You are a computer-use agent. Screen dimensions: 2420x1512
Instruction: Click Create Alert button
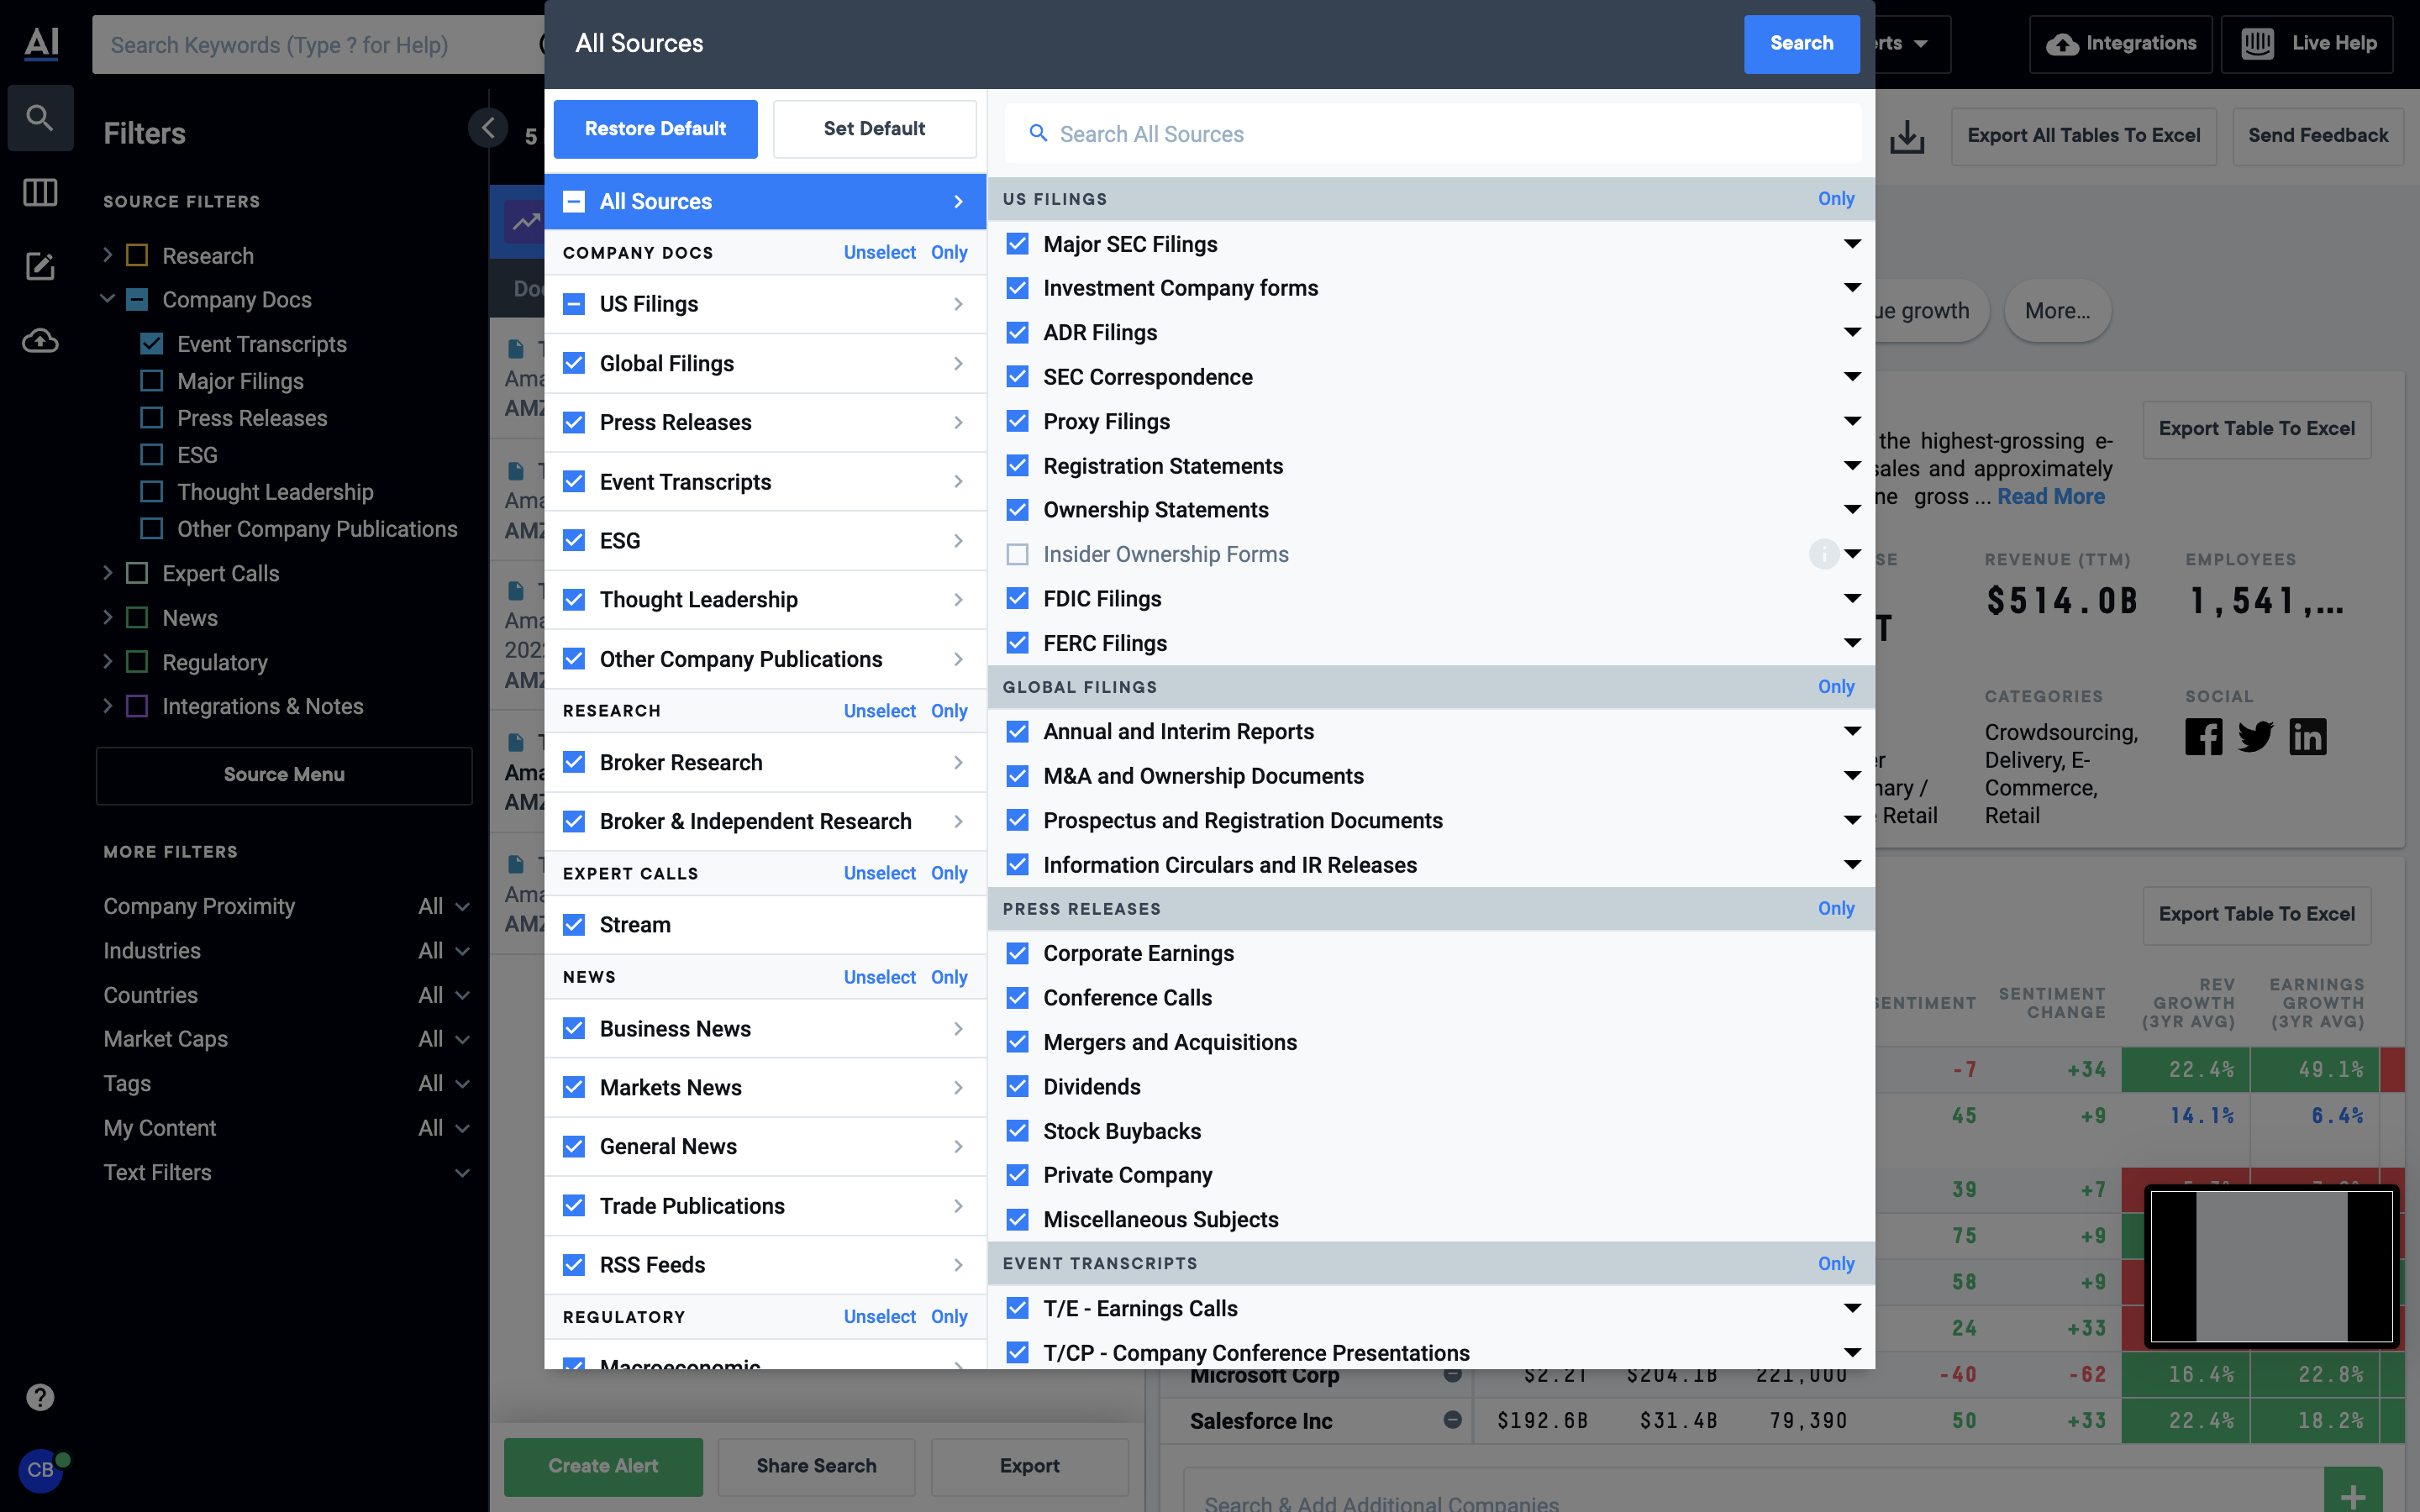coord(603,1466)
